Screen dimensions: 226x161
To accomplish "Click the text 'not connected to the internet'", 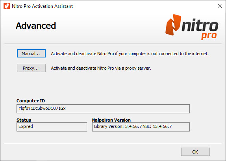I will [180, 54].
